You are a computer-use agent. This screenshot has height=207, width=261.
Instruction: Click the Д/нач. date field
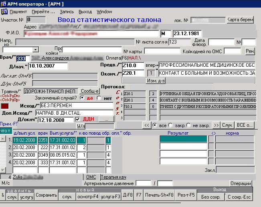click(x=47, y=66)
